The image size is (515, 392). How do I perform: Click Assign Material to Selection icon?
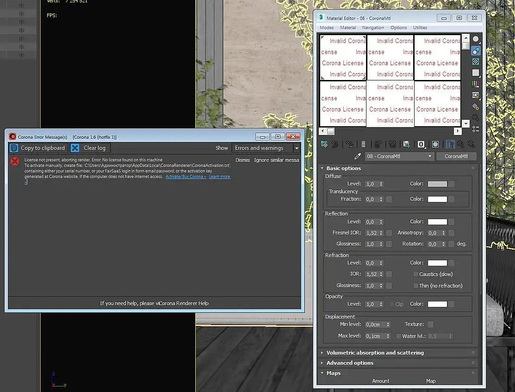[349, 144]
